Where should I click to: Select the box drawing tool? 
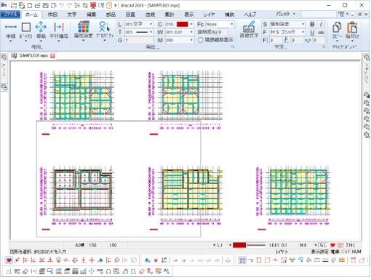(25, 31)
